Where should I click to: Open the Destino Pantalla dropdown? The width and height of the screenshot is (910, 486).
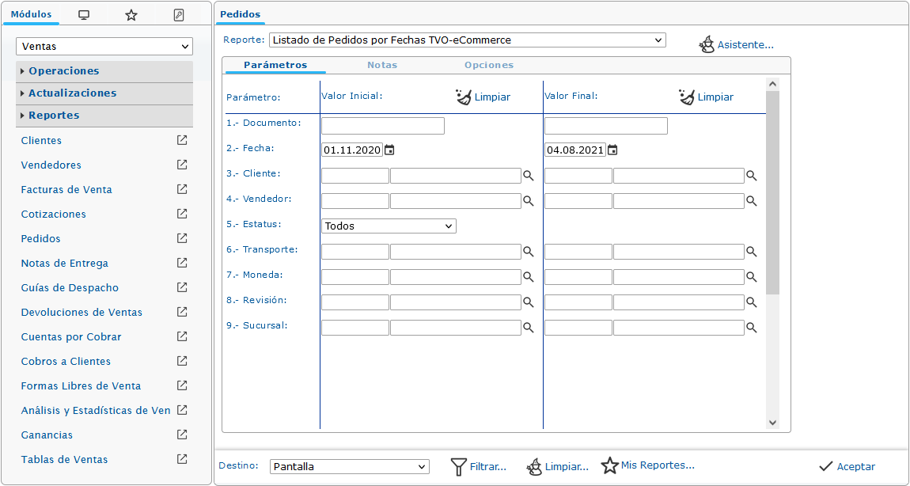350,466
